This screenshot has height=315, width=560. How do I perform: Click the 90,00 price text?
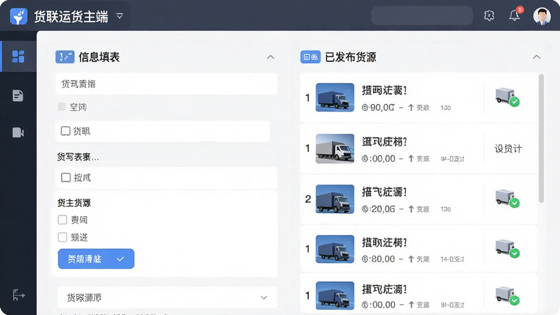pyautogui.click(x=378, y=108)
